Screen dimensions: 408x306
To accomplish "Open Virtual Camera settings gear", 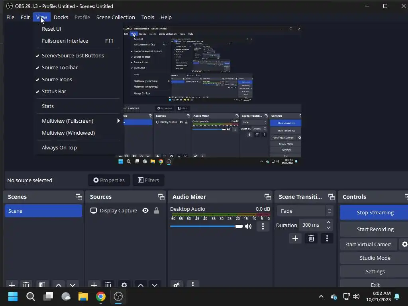I will tap(404, 244).
